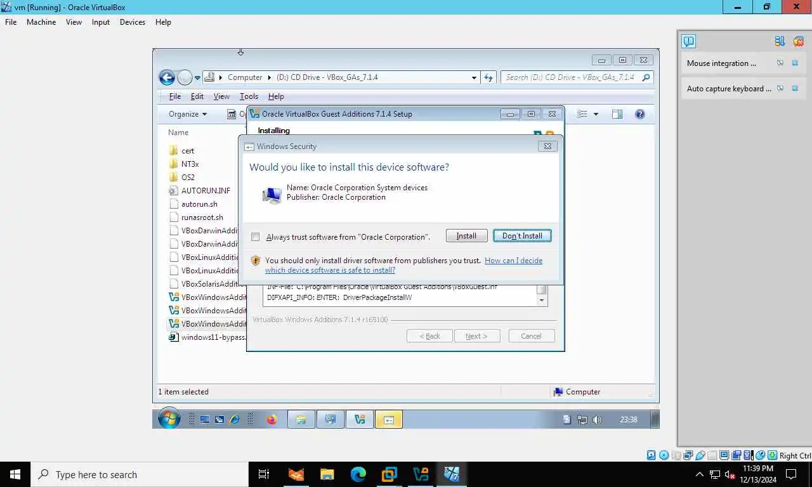812x487 pixels.
Task: Open Explorer Tools menu in the VM
Action: pos(249,96)
